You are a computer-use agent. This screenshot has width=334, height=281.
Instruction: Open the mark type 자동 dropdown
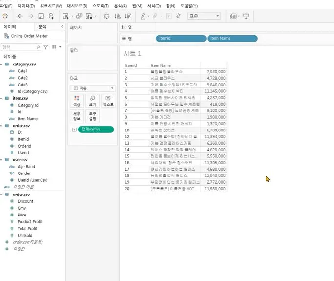click(x=92, y=88)
